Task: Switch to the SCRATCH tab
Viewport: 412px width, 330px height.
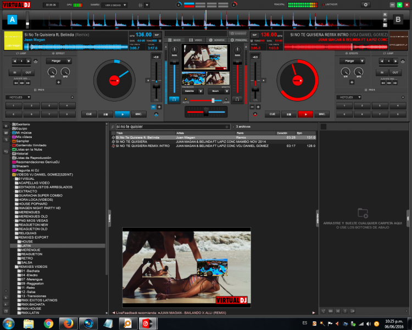Action: [217, 40]
